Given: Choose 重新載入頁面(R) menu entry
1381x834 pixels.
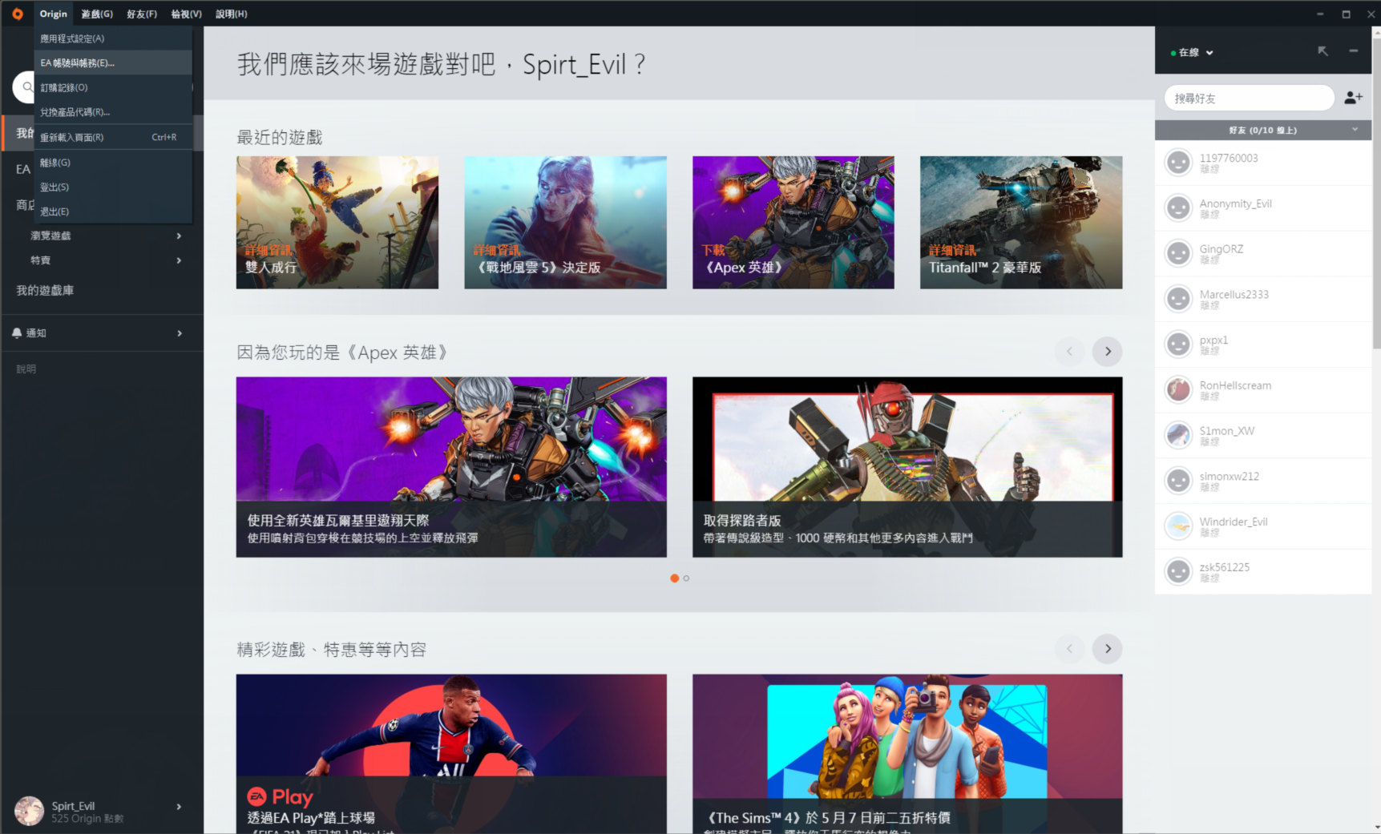Looking at the screenshot, I should [x=113, y=137].
